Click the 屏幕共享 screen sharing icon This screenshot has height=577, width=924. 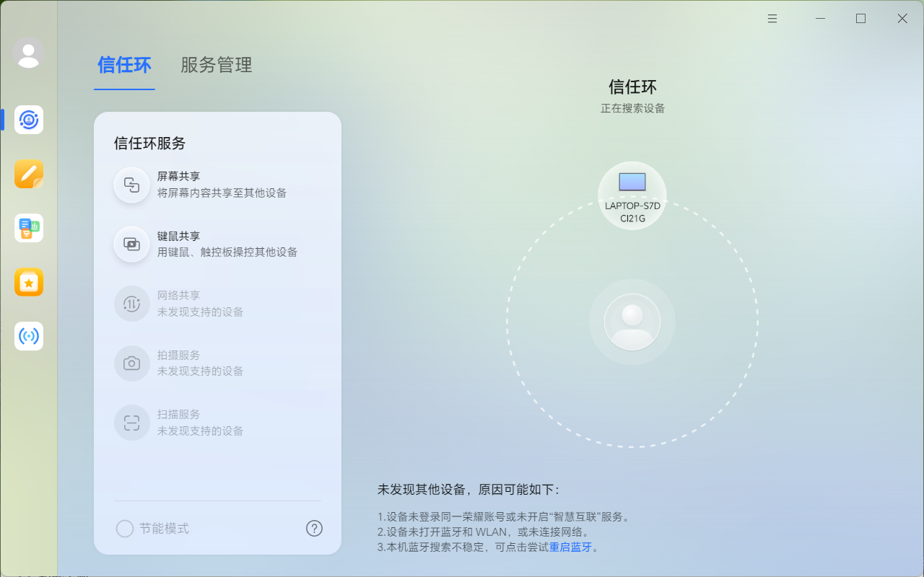(x=131, y=185)
